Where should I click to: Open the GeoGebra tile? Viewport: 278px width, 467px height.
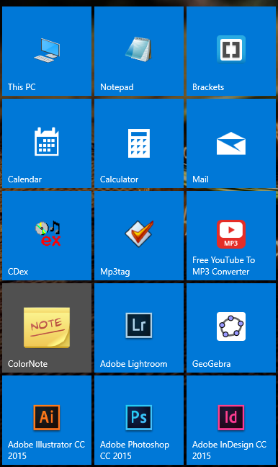[231, 328]
